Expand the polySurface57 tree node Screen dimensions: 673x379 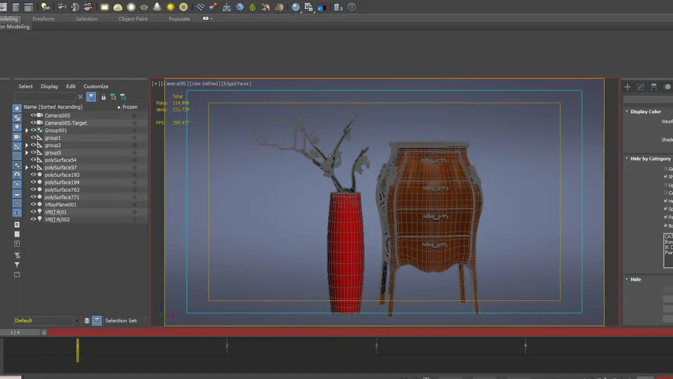(26, 168)
